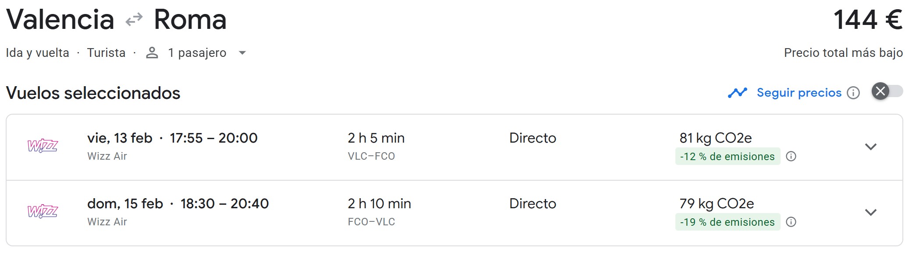Image resolution: width=923 pixels, height=259 pixels.
Task: Select the Turista cabin class label
Action: click(x=106, y=53)
